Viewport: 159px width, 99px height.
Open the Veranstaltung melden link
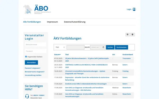[x=33, y=75]
